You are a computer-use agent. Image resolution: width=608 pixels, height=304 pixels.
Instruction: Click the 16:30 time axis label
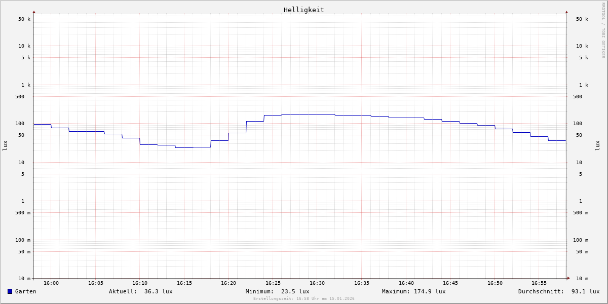317,283
